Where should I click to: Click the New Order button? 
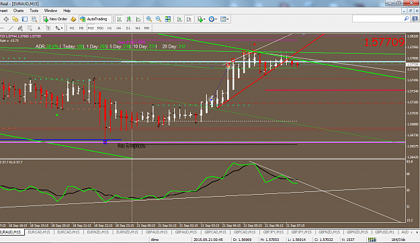pyautogui.click(x=55, y=19)
